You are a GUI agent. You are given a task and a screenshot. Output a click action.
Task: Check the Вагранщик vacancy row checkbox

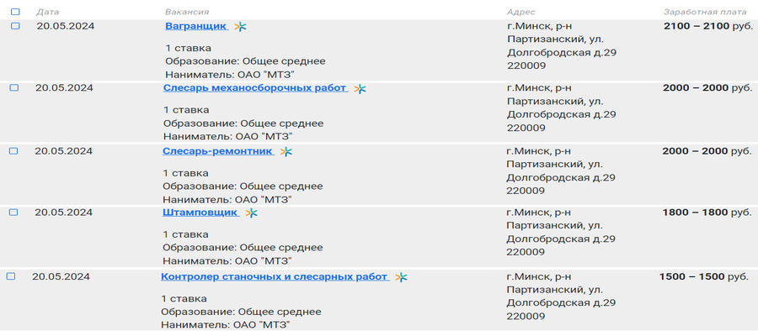[x=15, y=26]
